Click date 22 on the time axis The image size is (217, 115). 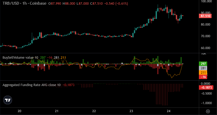[x=94, y=111]
